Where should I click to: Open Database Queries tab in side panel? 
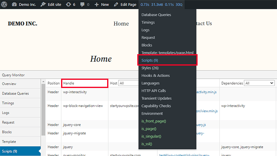point(20,93)
